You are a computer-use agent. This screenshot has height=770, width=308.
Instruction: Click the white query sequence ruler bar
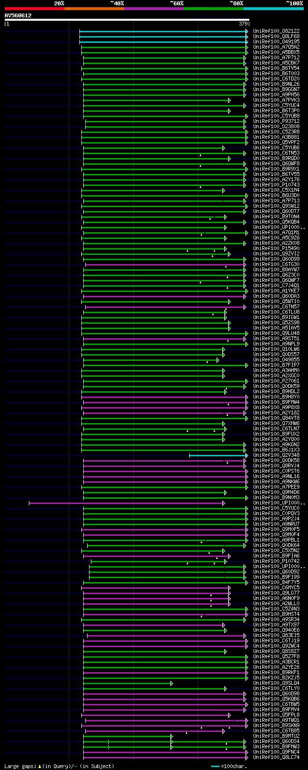click(127, 20)
